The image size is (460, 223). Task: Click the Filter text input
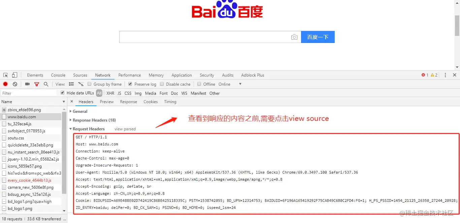(x=29, y=93)
